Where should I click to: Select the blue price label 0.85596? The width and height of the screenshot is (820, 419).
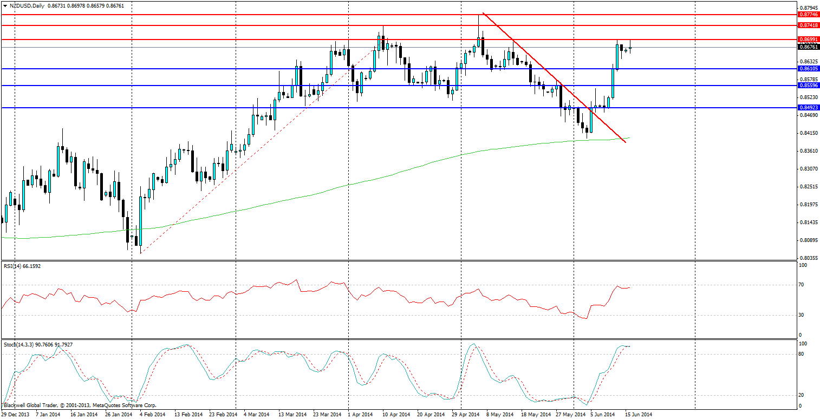(x=809, y=86)
